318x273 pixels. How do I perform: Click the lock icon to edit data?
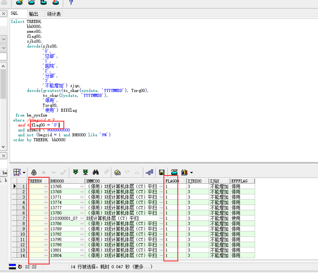click(x=34, y=172)
